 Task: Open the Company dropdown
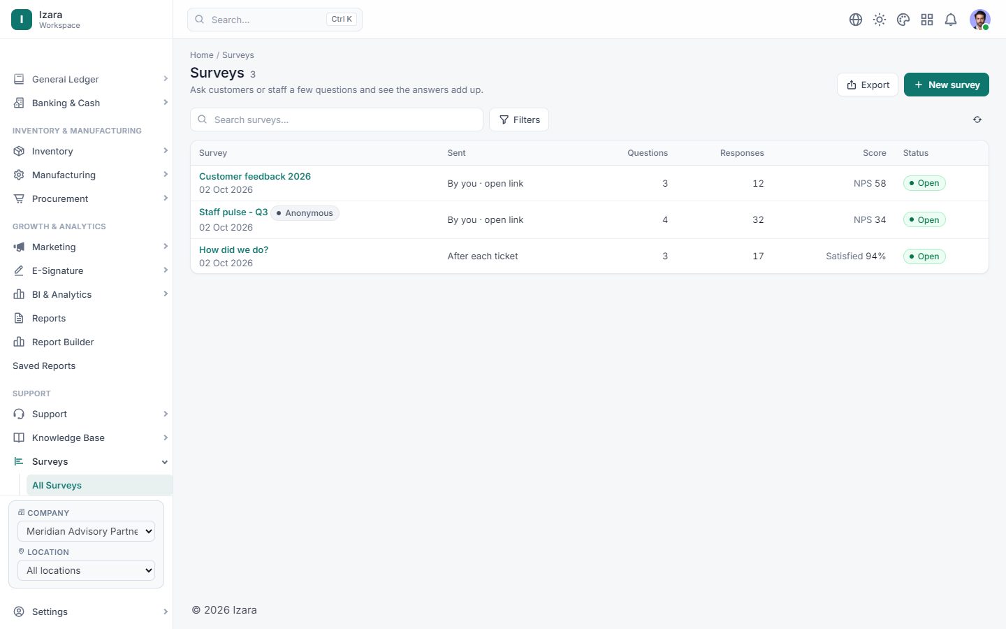pos(86,531)
